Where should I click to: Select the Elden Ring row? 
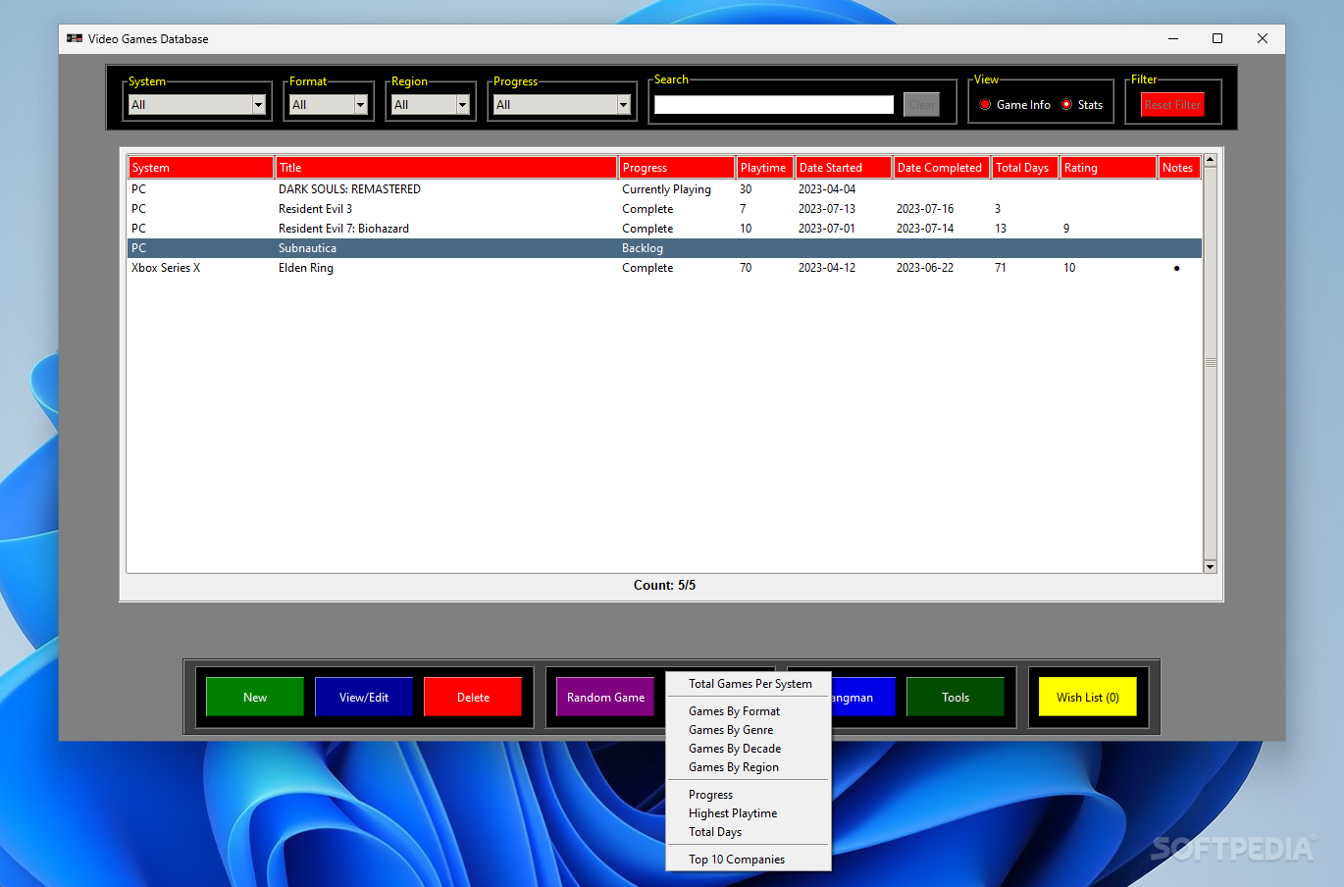coord(664,268)
